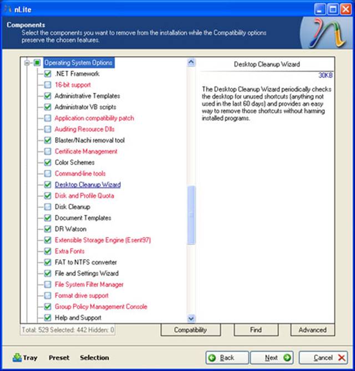Click the Tray icon at bottom left
Screen dimensions: 355x371
tap(17, 358)
